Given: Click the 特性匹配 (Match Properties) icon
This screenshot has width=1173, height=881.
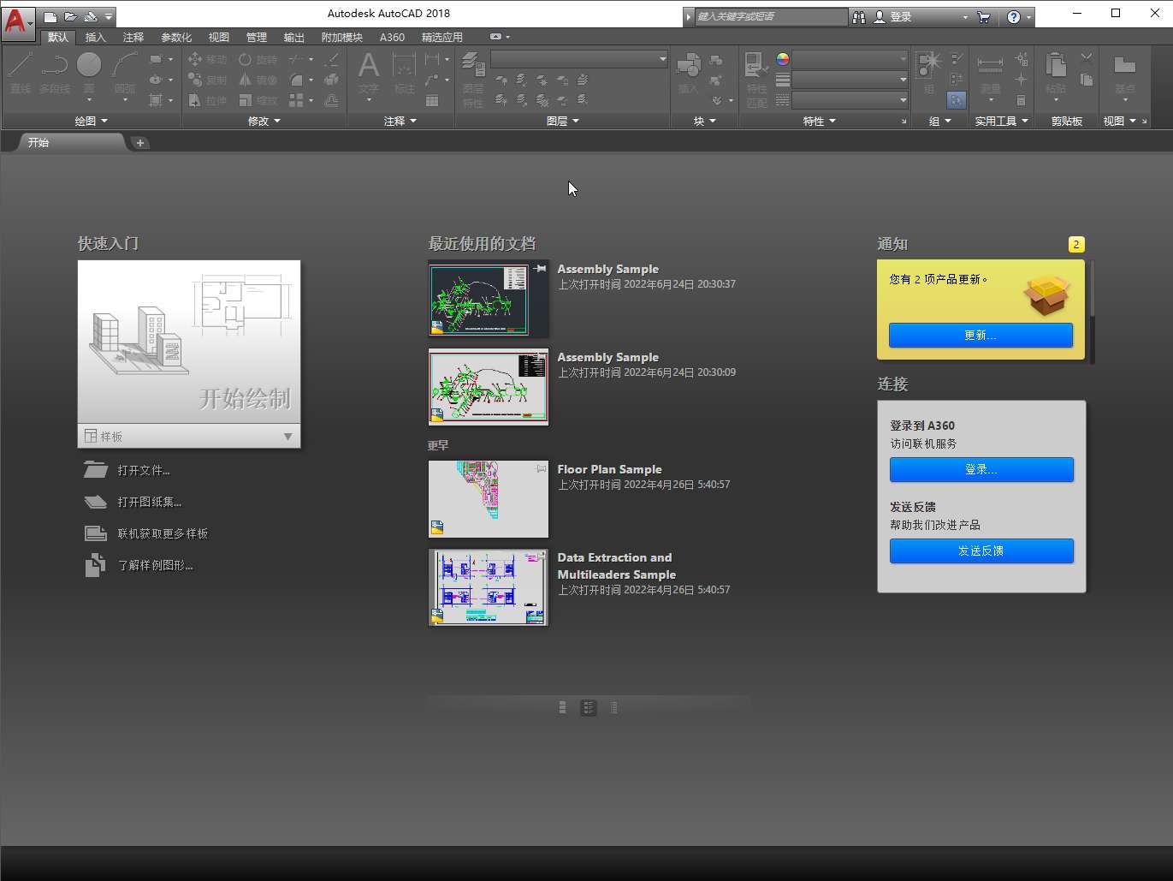Looking at the screenshot, I should (756, 79).
